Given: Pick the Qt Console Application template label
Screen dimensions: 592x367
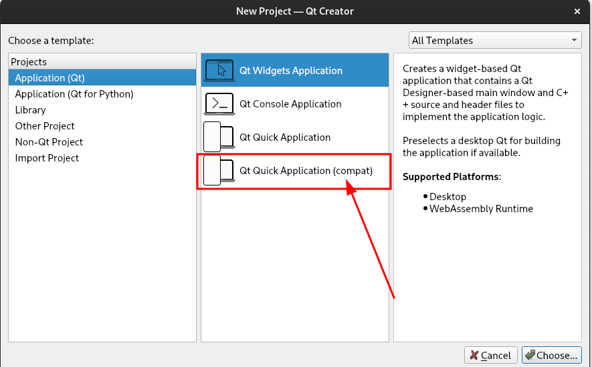Looking at the screenshot, I should pyautogui.click(x=290, y=104).
